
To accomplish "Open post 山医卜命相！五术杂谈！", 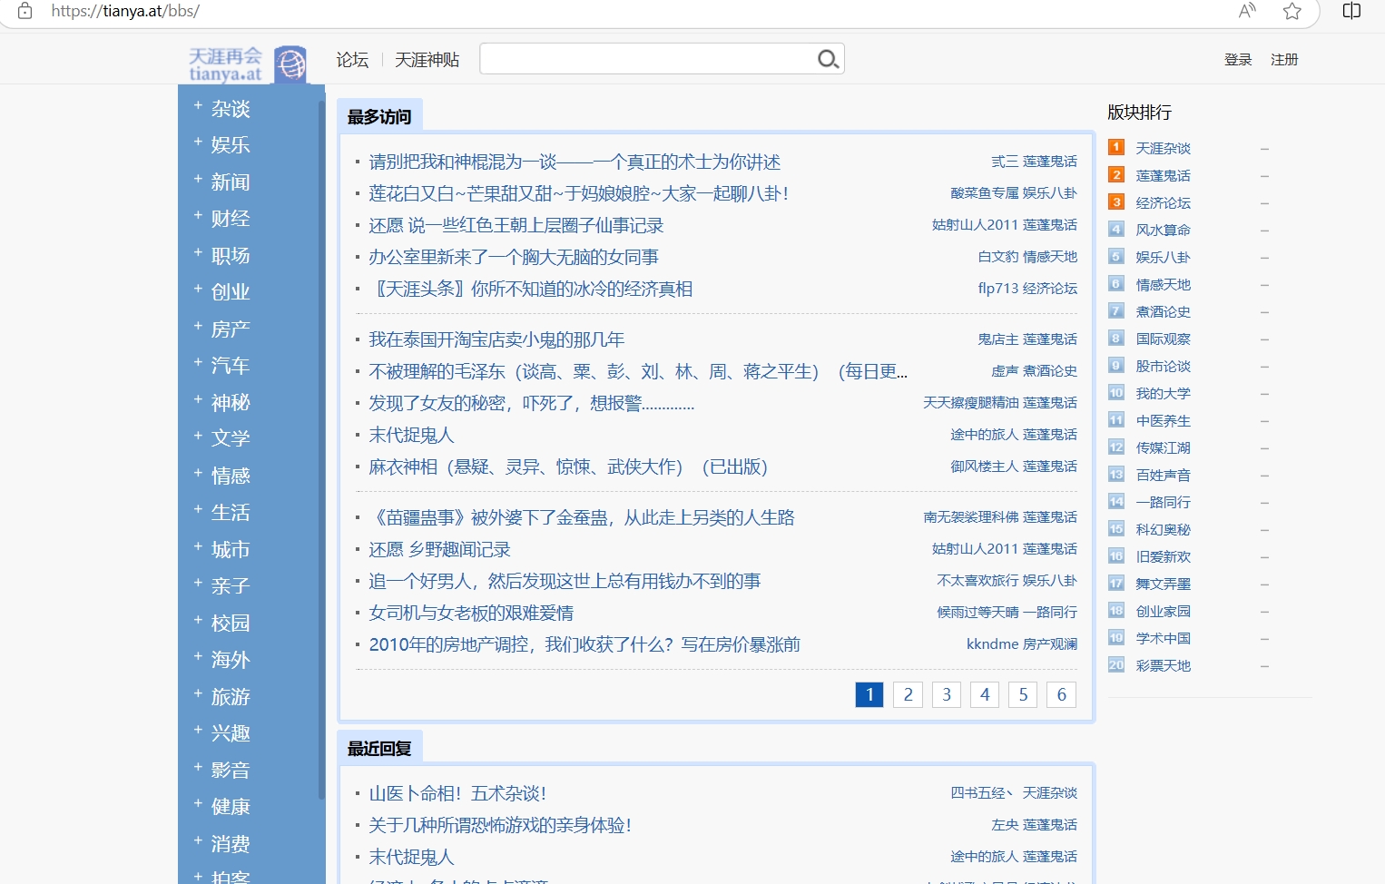I will click(457, 794).
